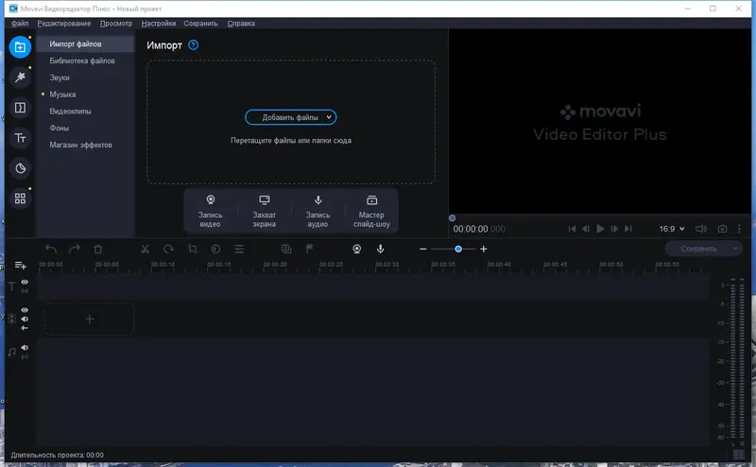Step one frame forward in preview

(614, 229)
